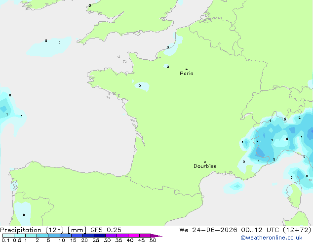Select the 0.1–0.5 mm legend color swatch
The image size is (313, 242).
8,236
